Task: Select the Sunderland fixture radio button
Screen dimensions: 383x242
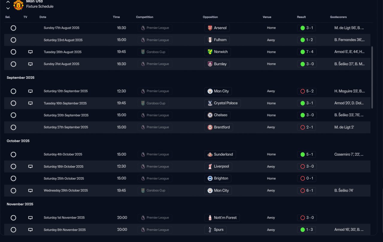Action: [x=13, y=154]
